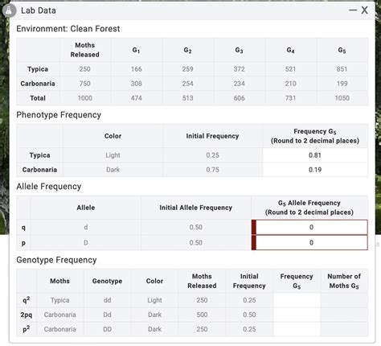381x346 pixels.
Task: Click Total moths released value 1000
Action: [85, 98]
